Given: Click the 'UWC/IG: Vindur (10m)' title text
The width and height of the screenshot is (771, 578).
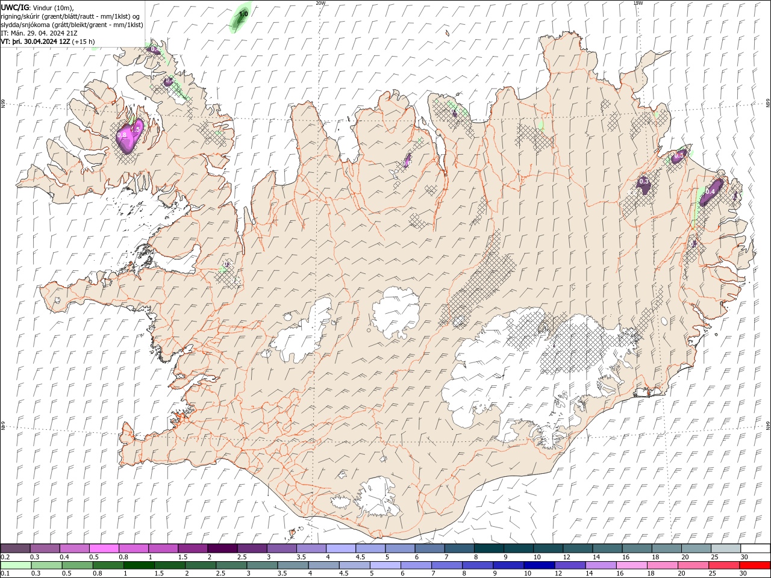Looking at the screenshot, I should pyautogui.click(x=37, y=7).
